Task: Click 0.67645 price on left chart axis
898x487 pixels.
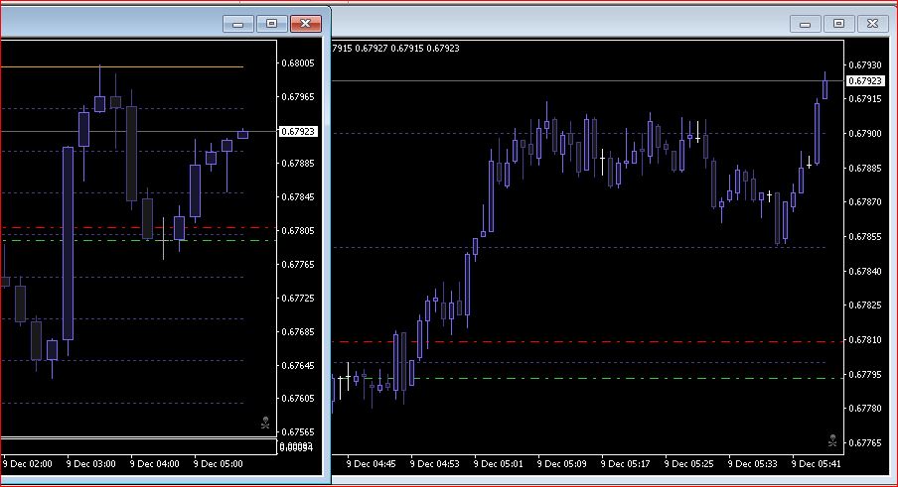Action: 298,365
